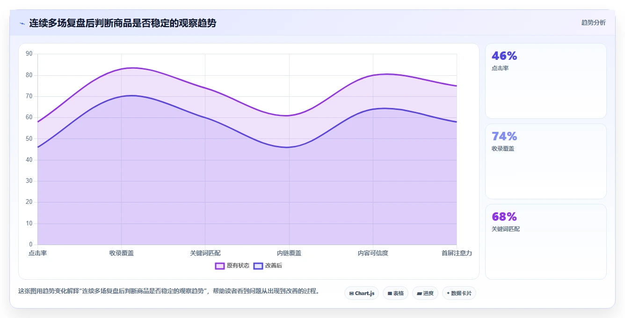625x318 pixels.
Task: Click the 内链覆盖 x-axis label
Action: (289, 253)
